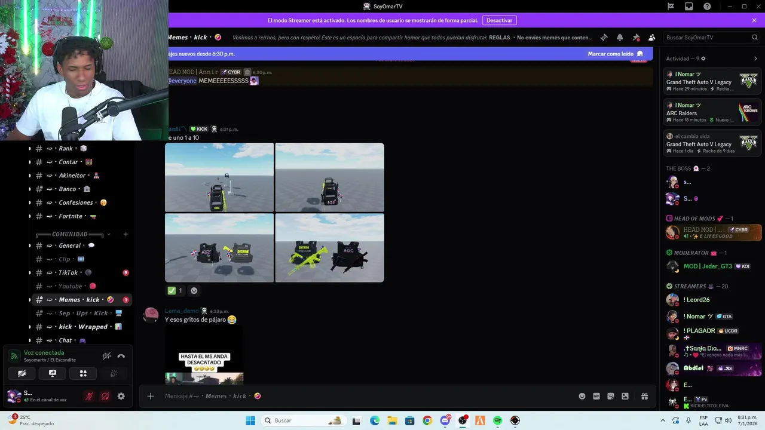This screenshot has height=430, width=765.
Task: Open the REGLAS link in channel topic
Action: [x=499, y=37]
